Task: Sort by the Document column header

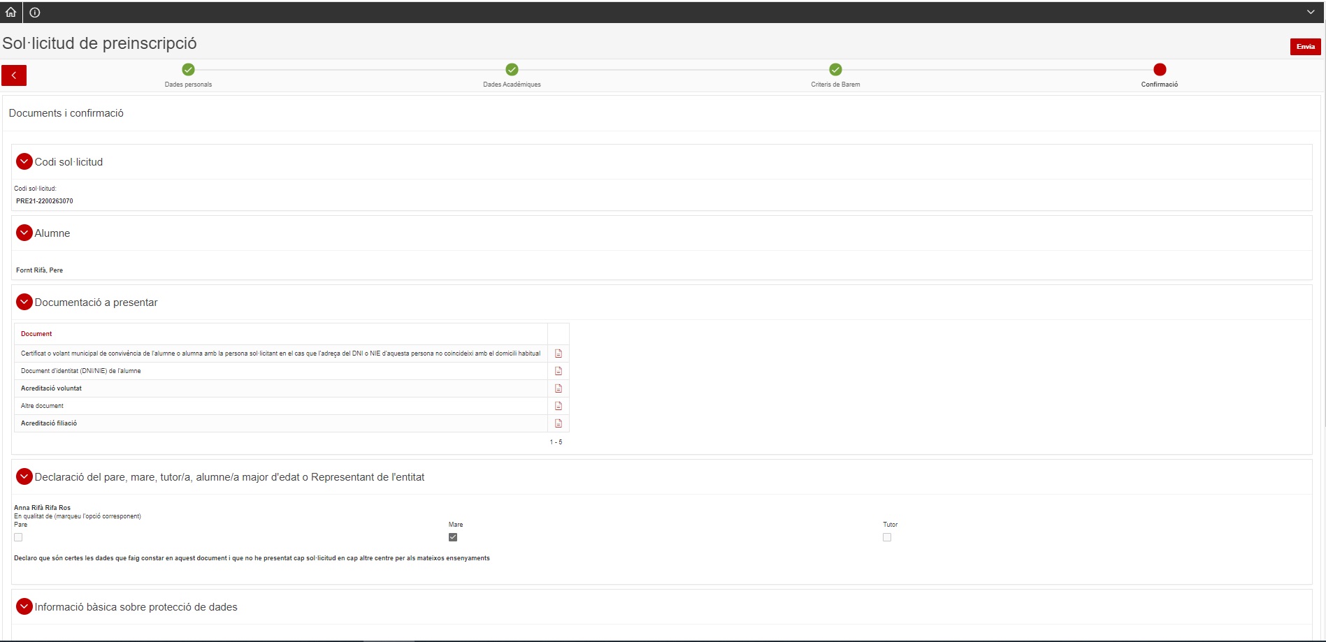Action: click(x=36, y=334)
